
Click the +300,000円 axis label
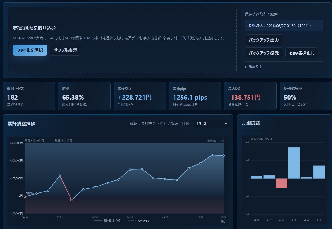point(16,143)
